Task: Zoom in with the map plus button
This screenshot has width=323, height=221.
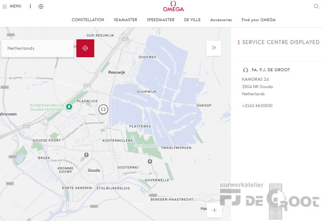Action: 214,210
